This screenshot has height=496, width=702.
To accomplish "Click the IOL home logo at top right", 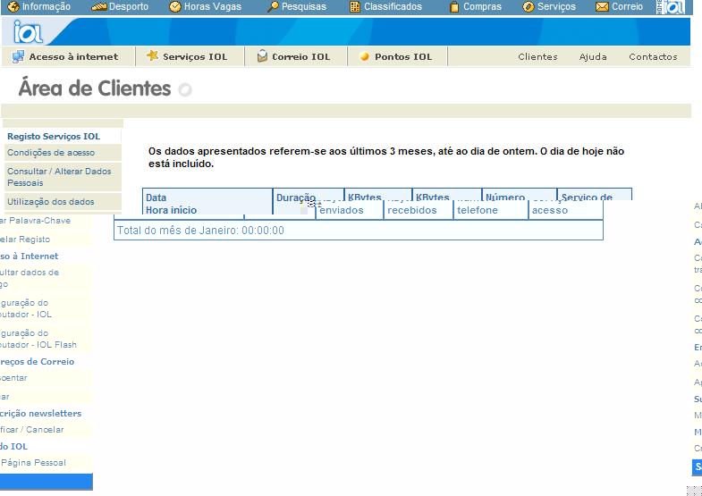I will (671, 7).
